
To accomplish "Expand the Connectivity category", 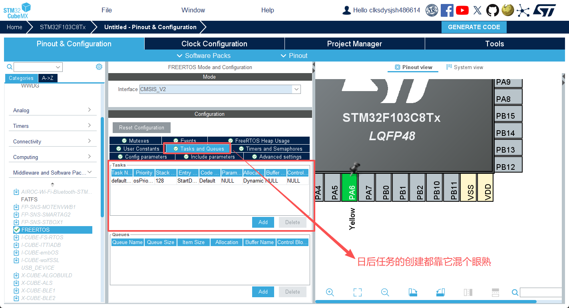I will pos(52,141).
